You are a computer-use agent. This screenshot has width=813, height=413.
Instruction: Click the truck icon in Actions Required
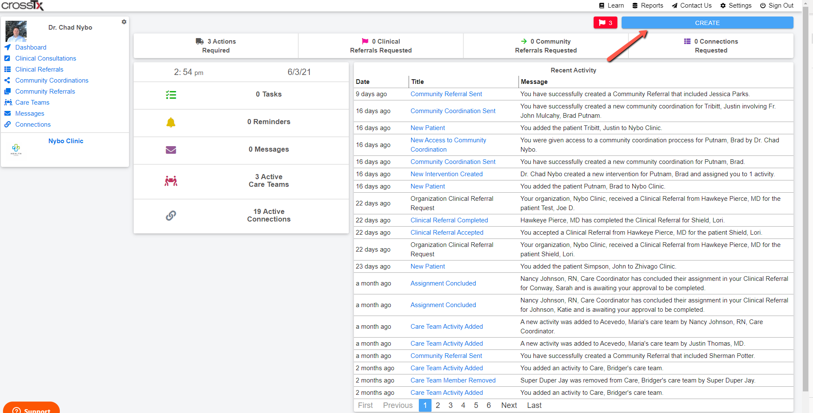[x=200, y=42]
